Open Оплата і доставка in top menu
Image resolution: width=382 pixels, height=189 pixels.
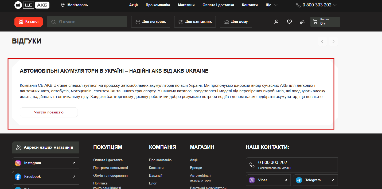pos(218,5)
